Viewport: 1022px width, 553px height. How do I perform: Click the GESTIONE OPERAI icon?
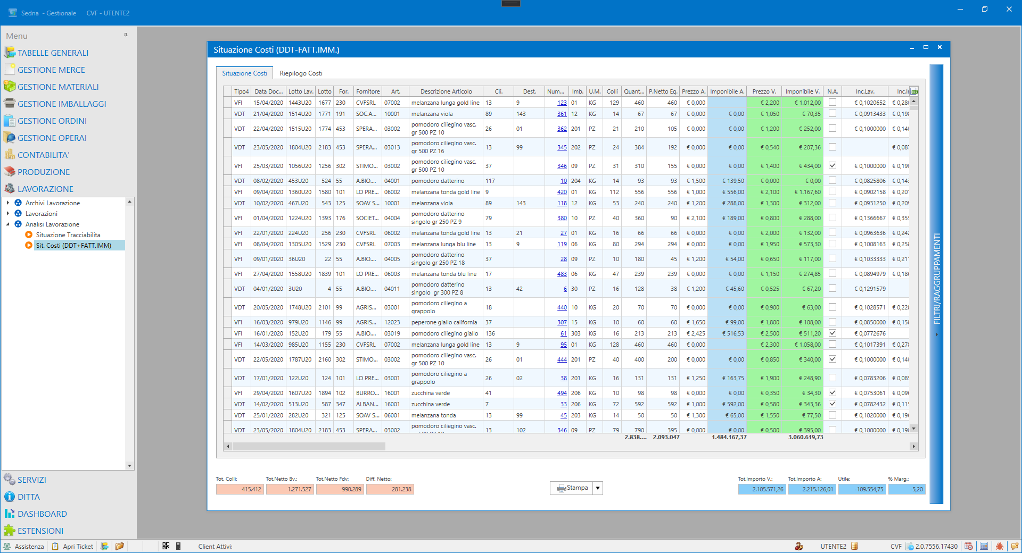[10, 137]
